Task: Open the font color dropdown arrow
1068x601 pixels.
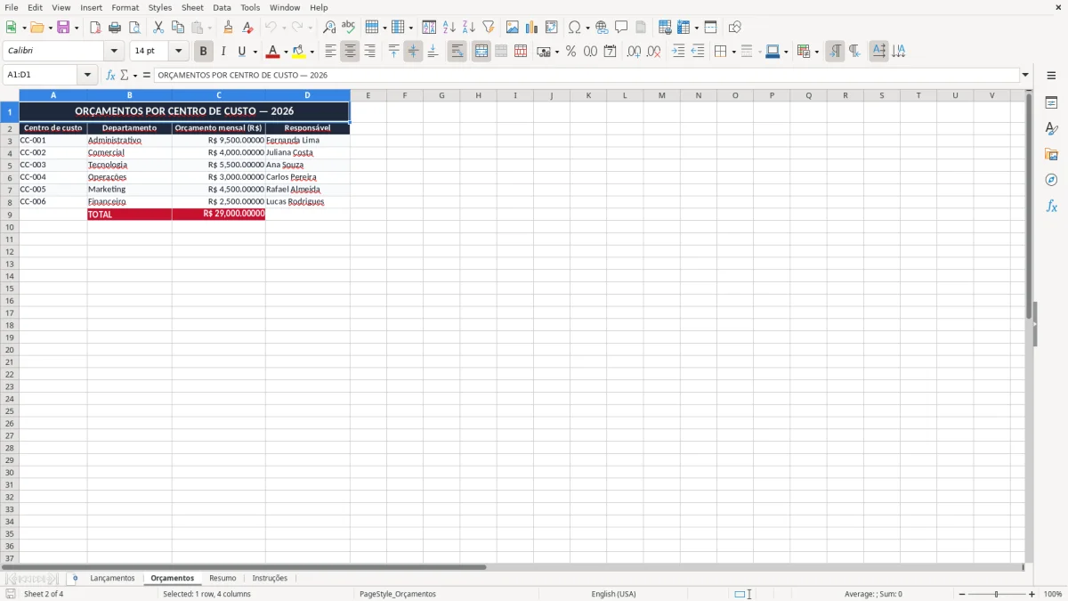Action: (286, 52)
